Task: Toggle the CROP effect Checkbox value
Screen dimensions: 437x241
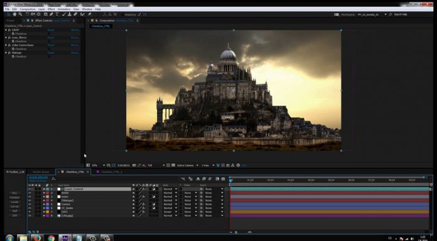Action: 49,34
